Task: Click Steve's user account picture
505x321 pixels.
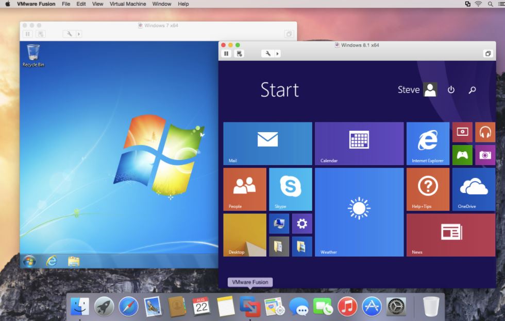Action: click(430, 90)
